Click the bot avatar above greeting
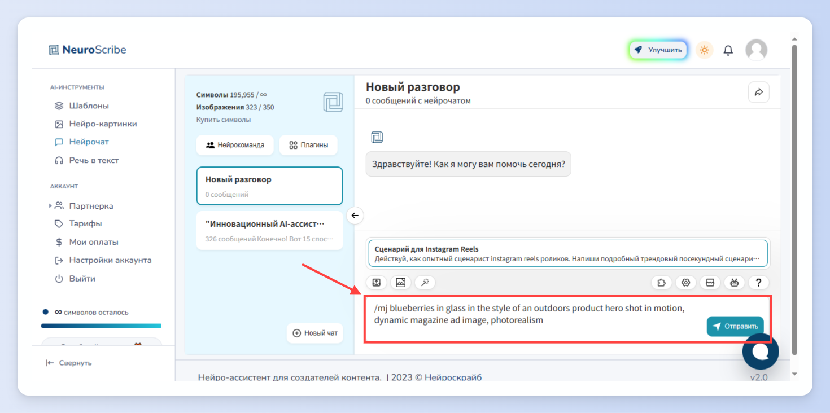Viewport: 830px width, 413px height. 377,137
